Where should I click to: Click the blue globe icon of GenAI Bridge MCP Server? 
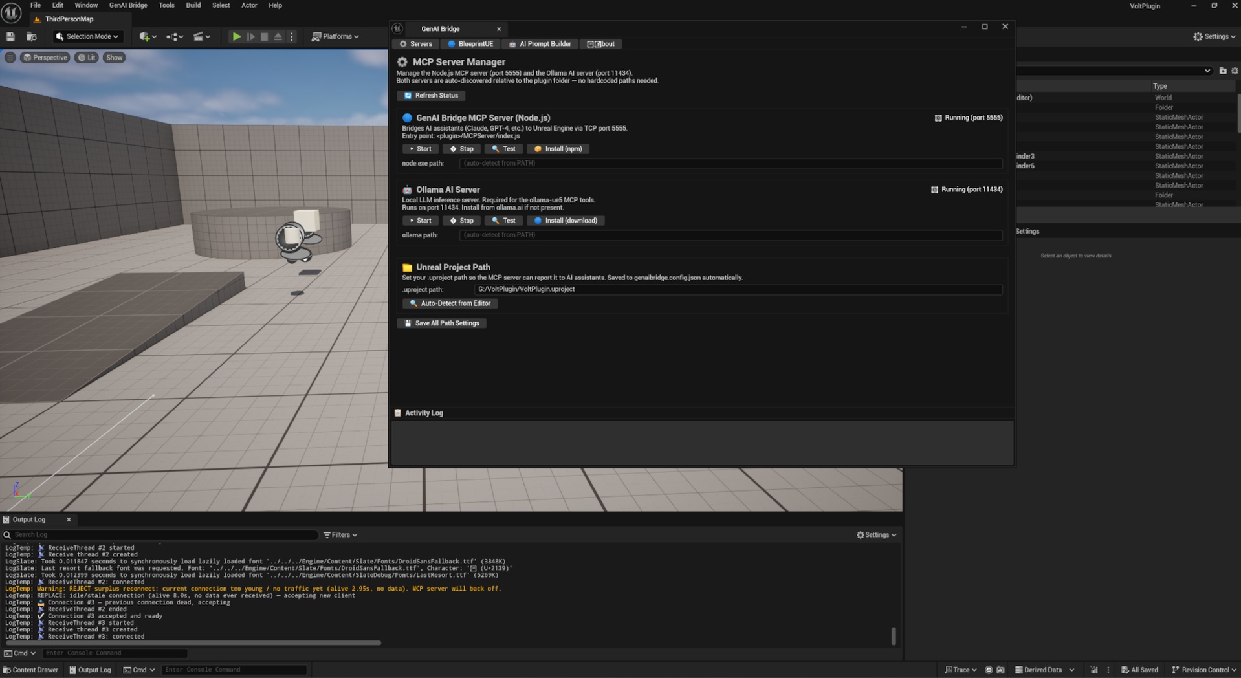tap(407, 118)
